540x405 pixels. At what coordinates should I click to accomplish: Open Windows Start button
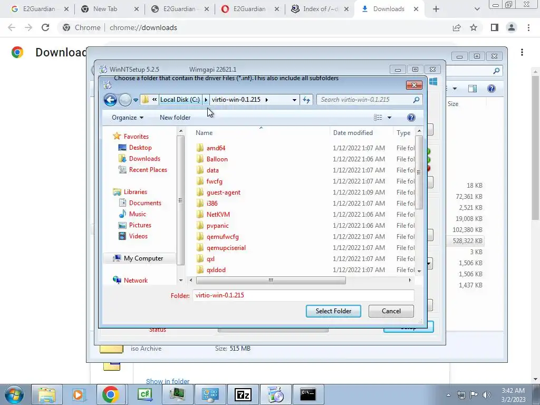tap(14, 394)
